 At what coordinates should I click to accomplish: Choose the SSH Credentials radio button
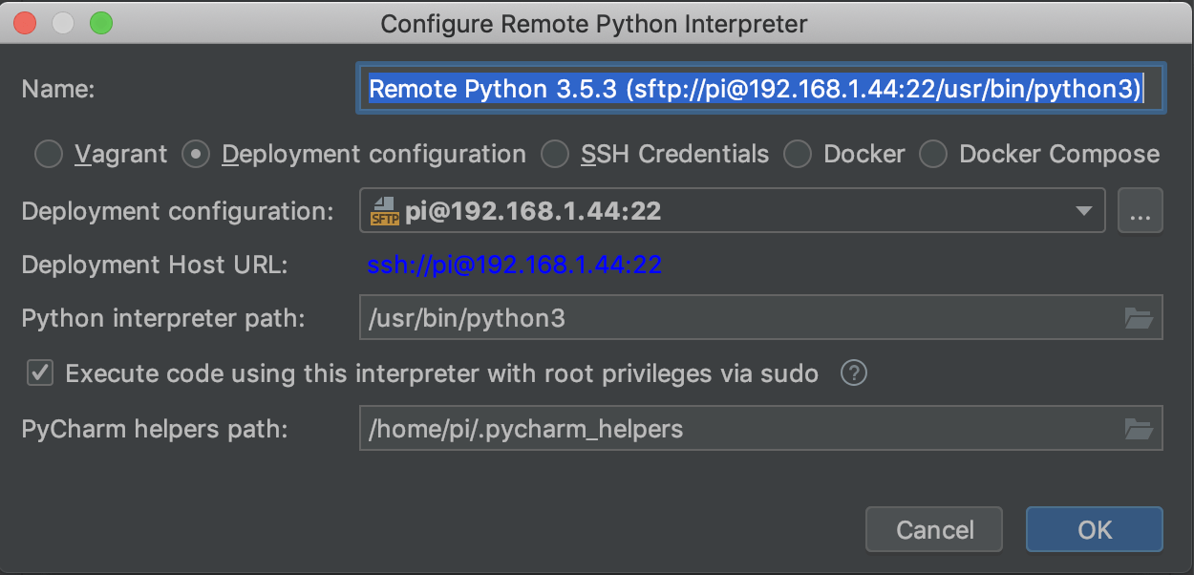click(x=555, y=154)
